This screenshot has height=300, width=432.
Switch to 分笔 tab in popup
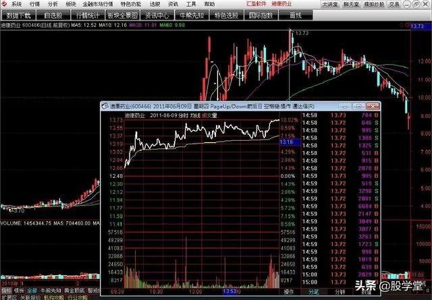click(x=314, y=293)
